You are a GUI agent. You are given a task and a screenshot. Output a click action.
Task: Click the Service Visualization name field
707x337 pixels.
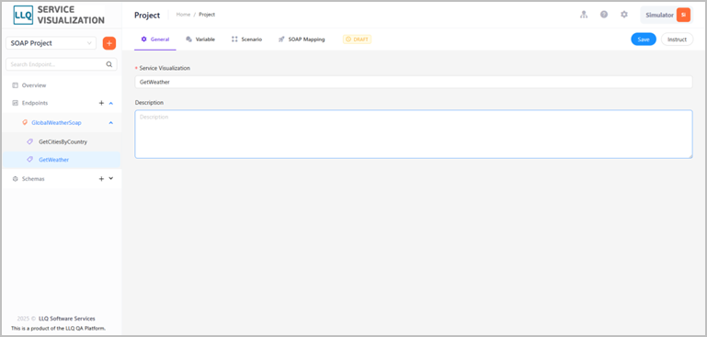click(414, 82)
